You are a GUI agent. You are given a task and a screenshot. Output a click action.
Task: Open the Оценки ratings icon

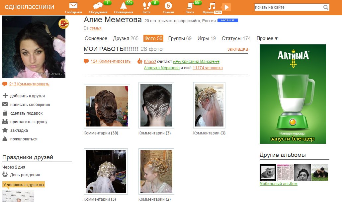[168, 6]
